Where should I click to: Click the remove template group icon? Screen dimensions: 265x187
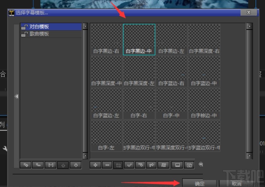pyautogui.click(x=38, y=165)
